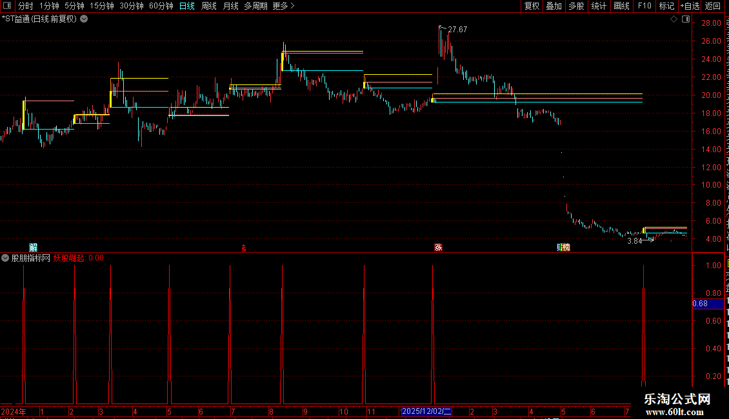Viewport: 729px width, 419px height.
Task: Click the 2024年 timeline label
Action: (x=14, y=411)
